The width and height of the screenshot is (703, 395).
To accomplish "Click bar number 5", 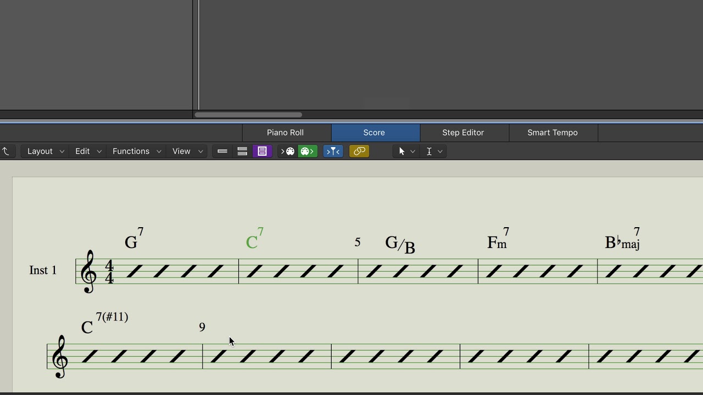I will 358,242.
